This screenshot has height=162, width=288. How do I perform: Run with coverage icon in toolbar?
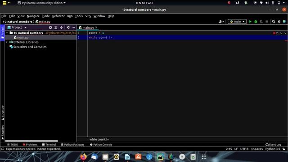pos(261,22)
